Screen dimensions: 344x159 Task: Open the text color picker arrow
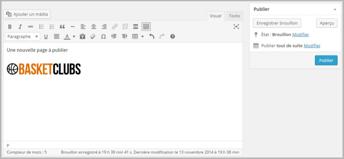74,36
